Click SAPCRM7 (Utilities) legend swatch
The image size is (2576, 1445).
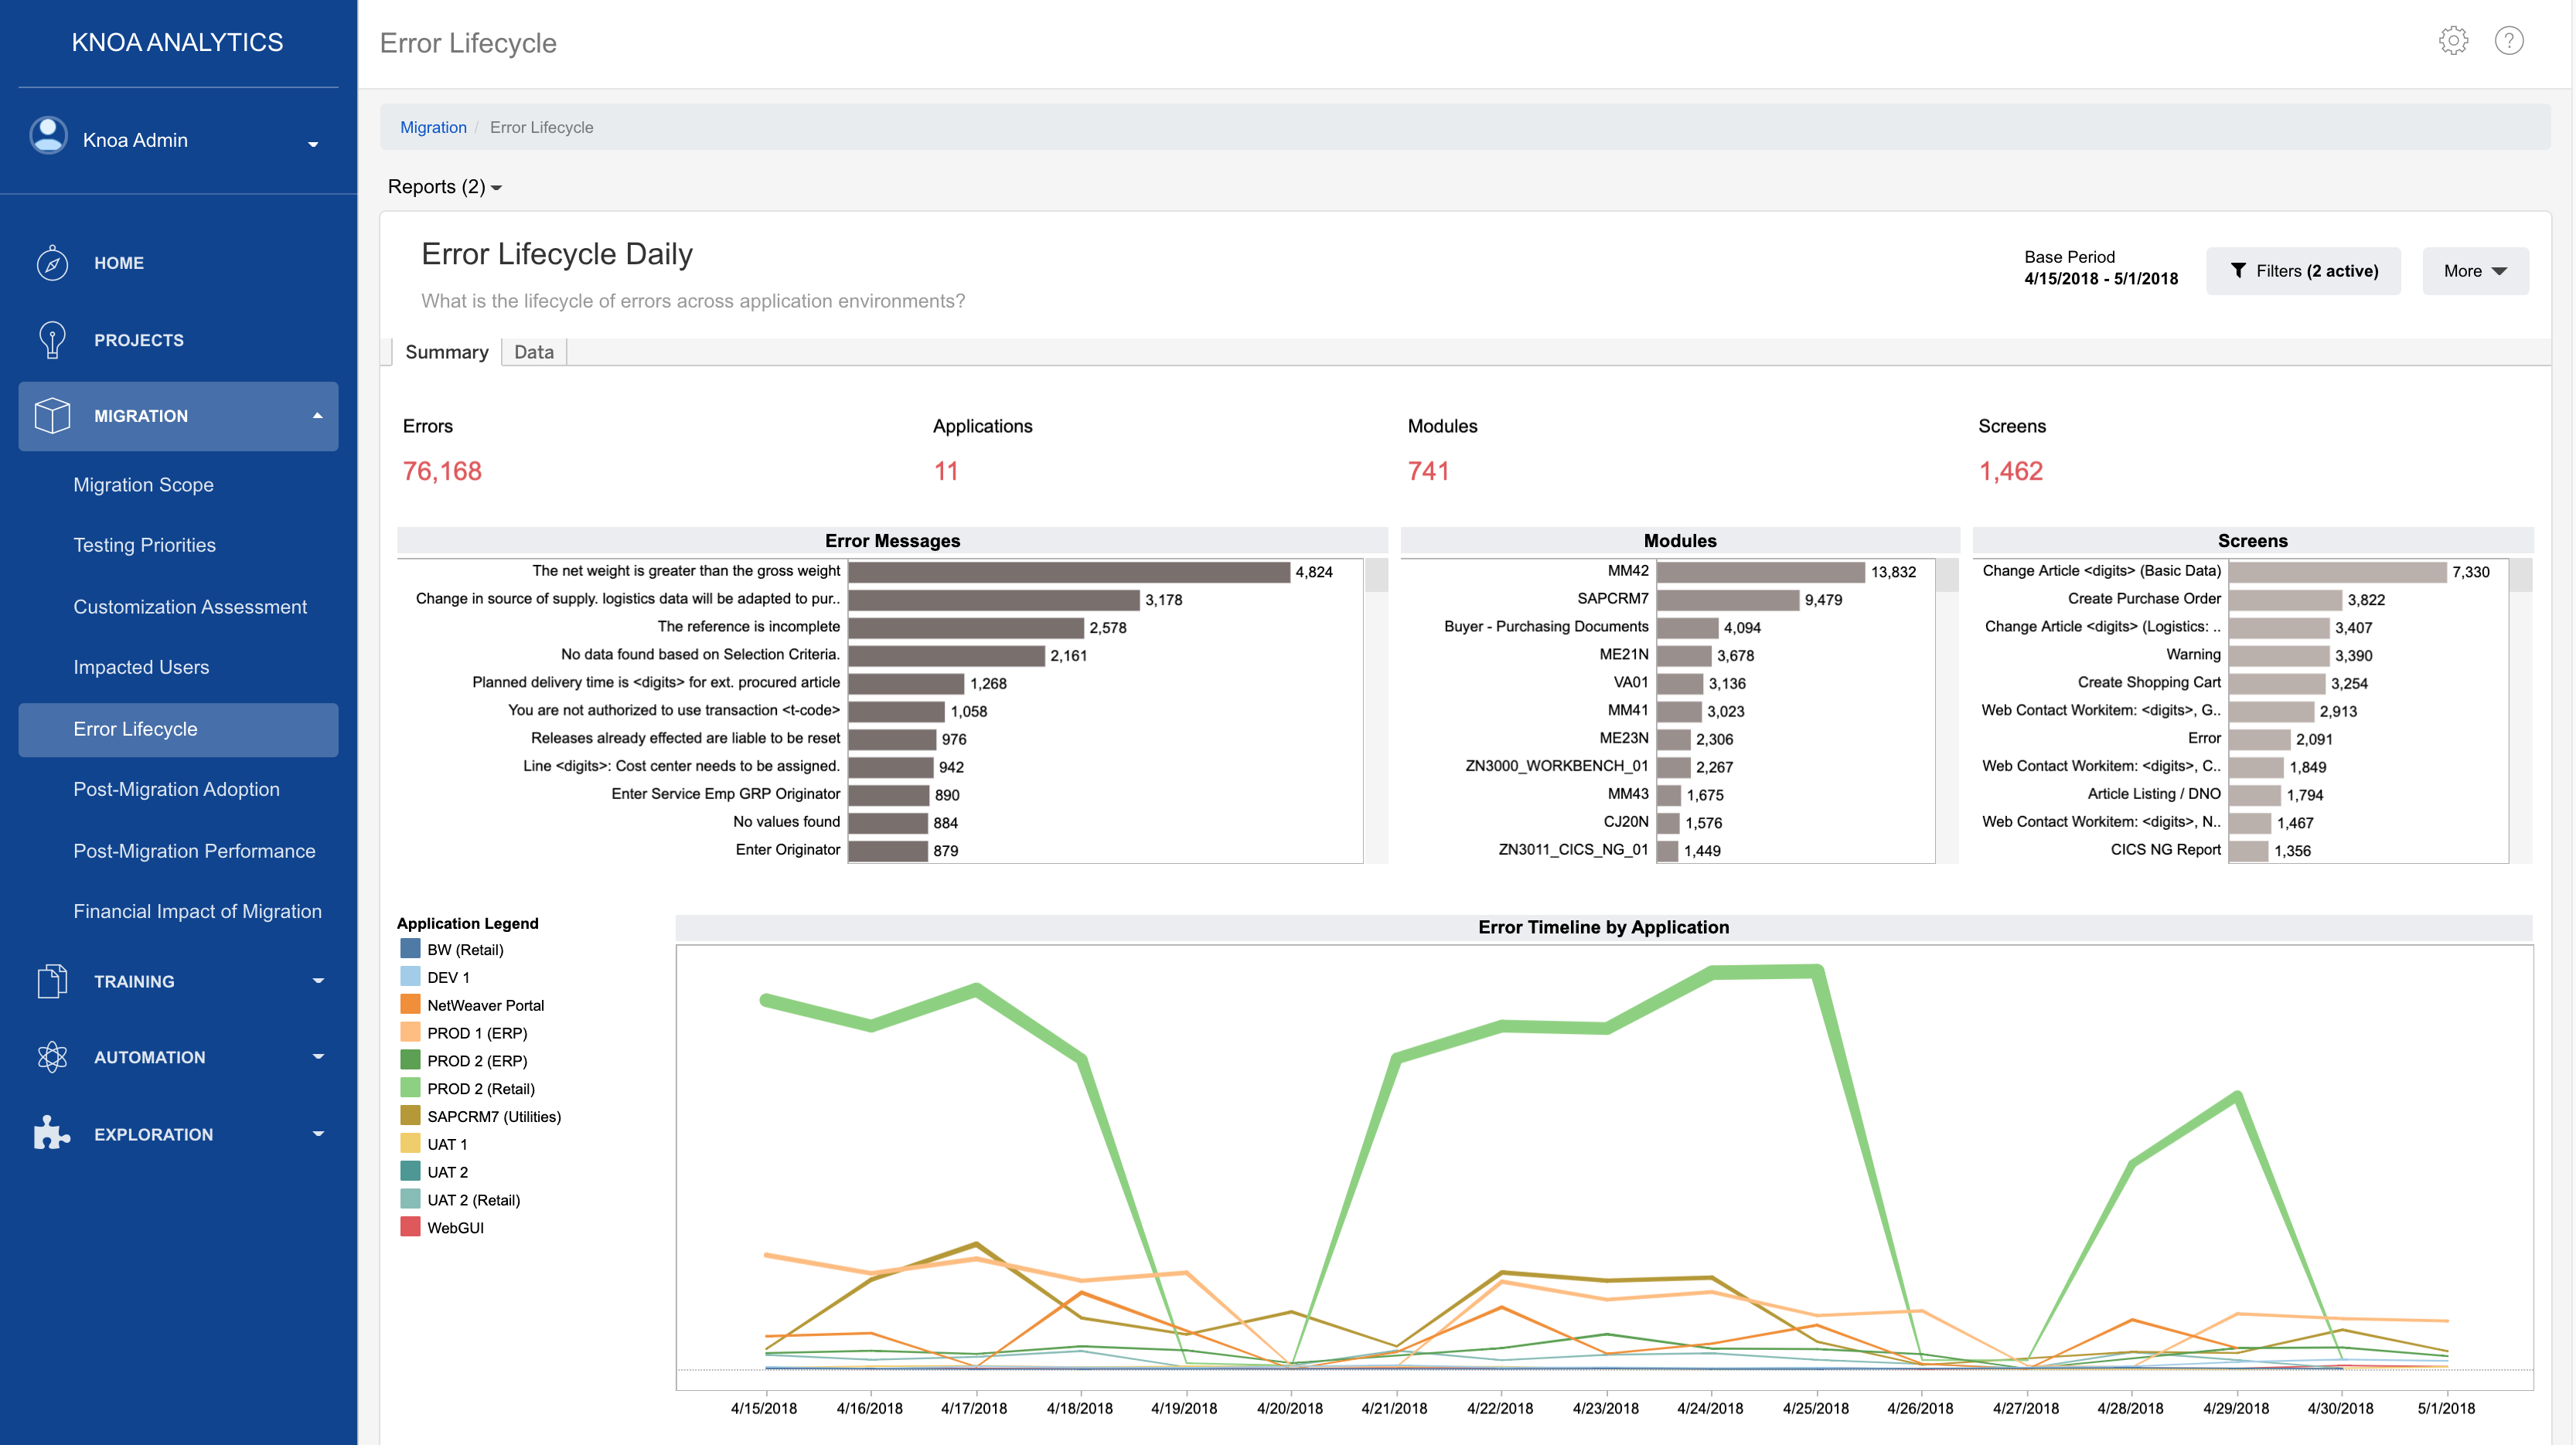[x=410, y=1115]
